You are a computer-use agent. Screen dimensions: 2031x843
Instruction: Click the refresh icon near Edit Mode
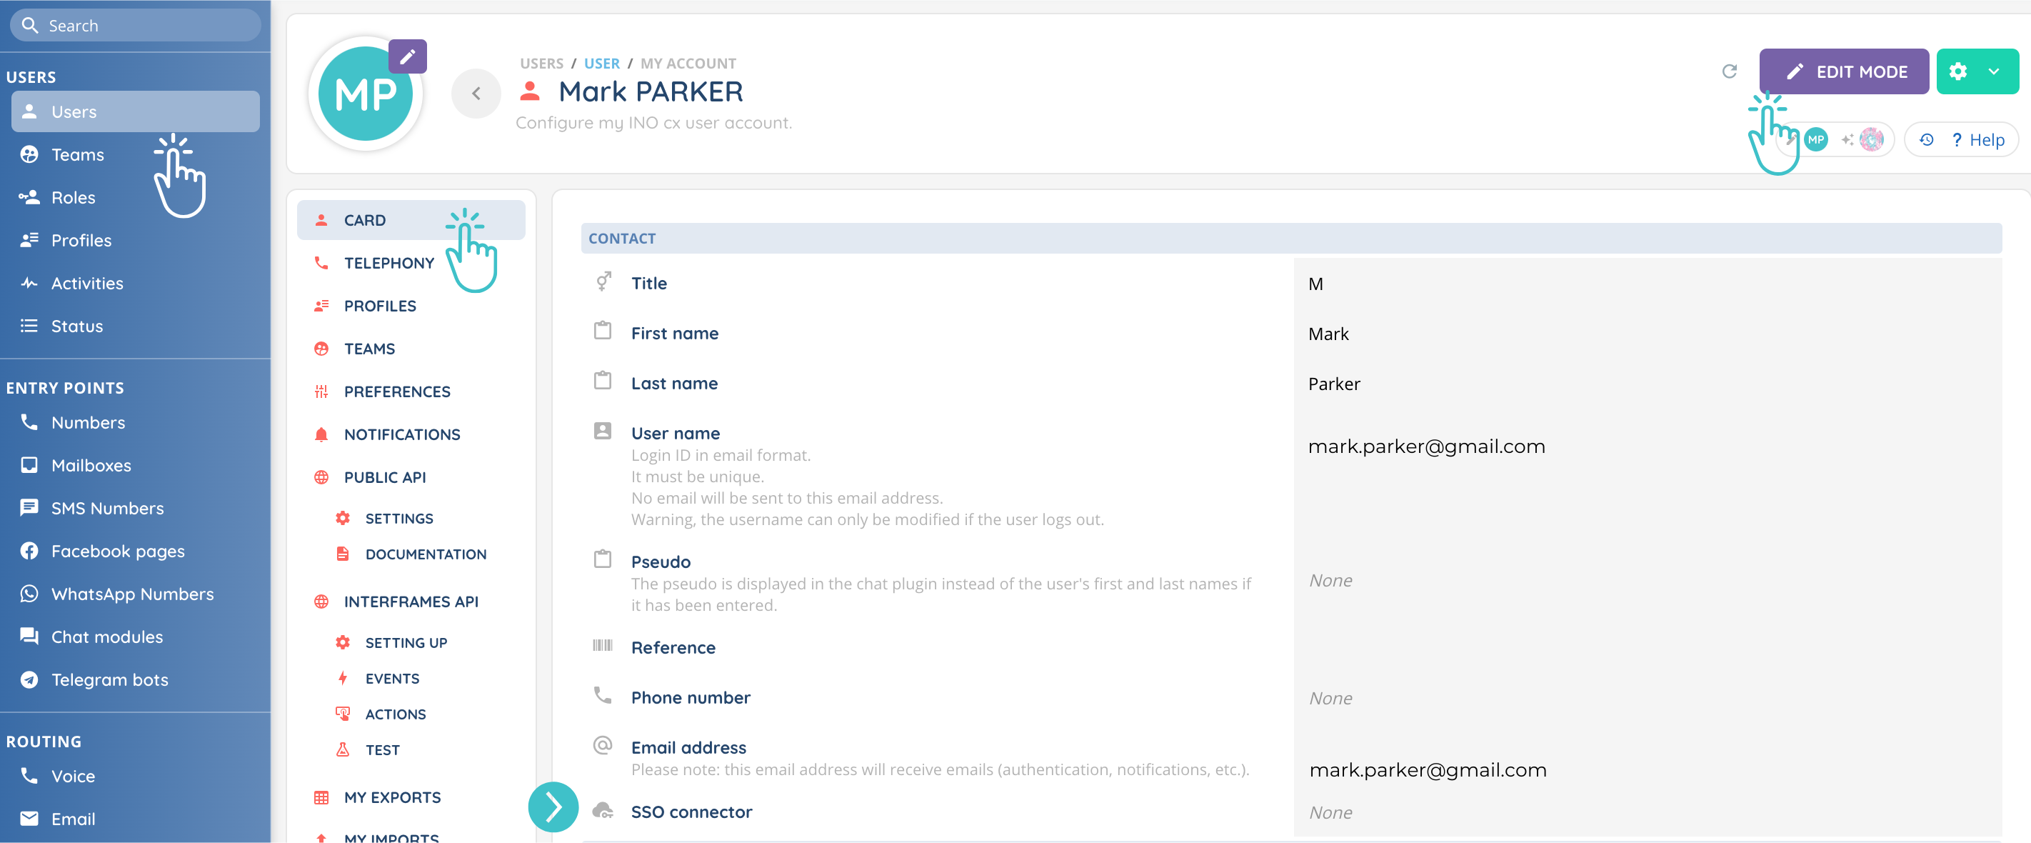click(1729, 71)
